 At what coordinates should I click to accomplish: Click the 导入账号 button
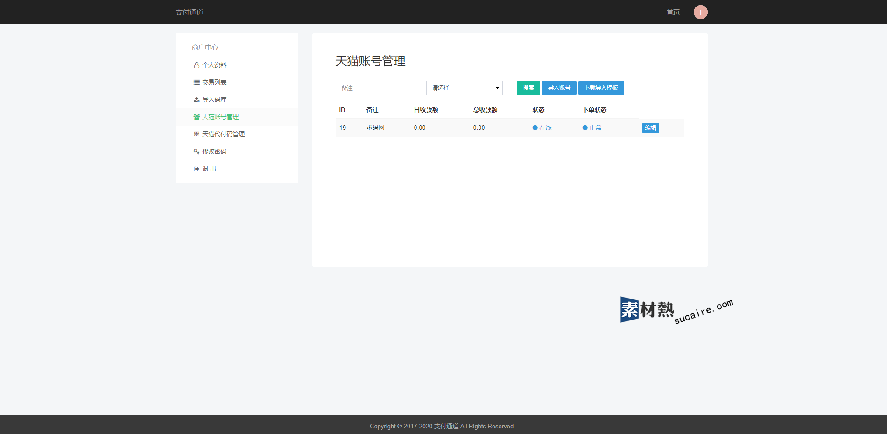point(559,88)
